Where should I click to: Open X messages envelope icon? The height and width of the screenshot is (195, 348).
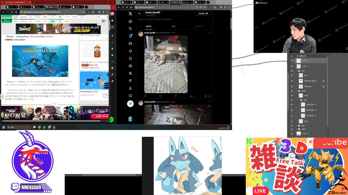[x=130, y=43]
